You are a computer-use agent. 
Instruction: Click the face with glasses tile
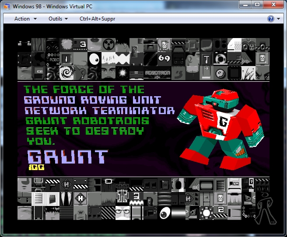pyautogui.click(x=122, y=213)
